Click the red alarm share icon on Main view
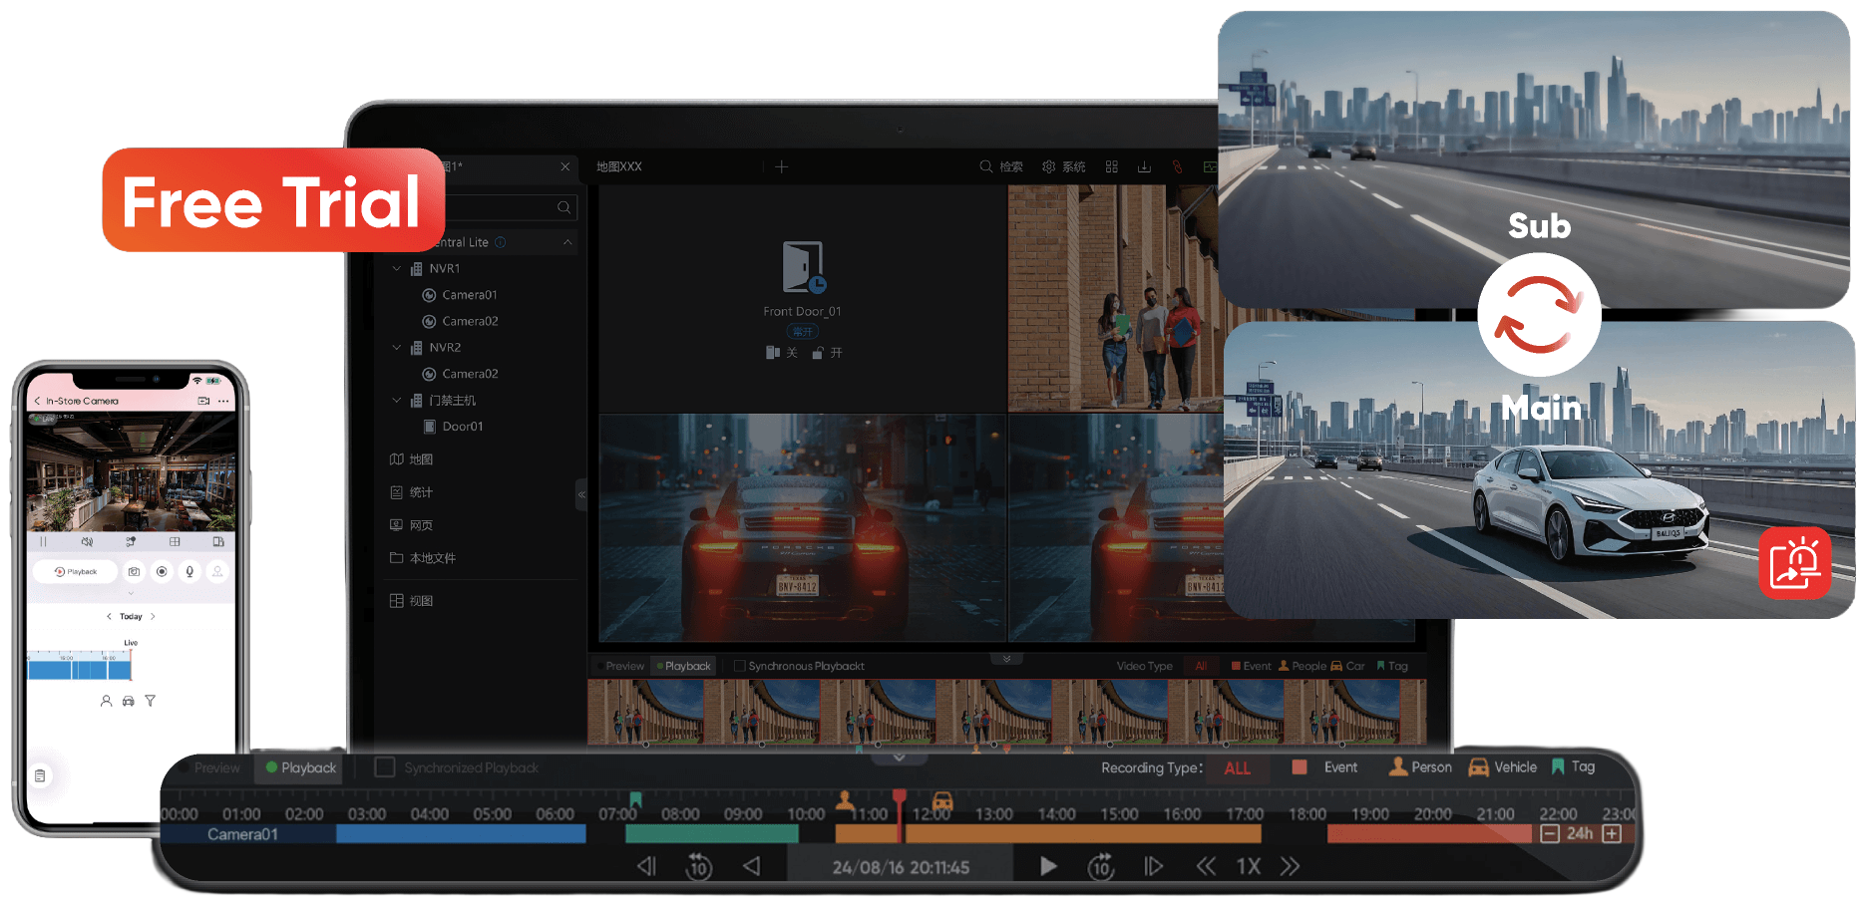This screenshot has width=1864, height=908. point(1794,563)
